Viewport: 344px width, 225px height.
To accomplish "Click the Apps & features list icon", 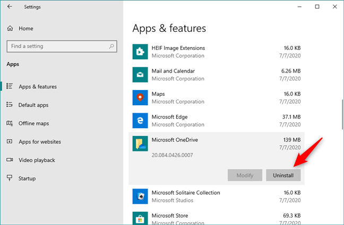I will point(10,86).
